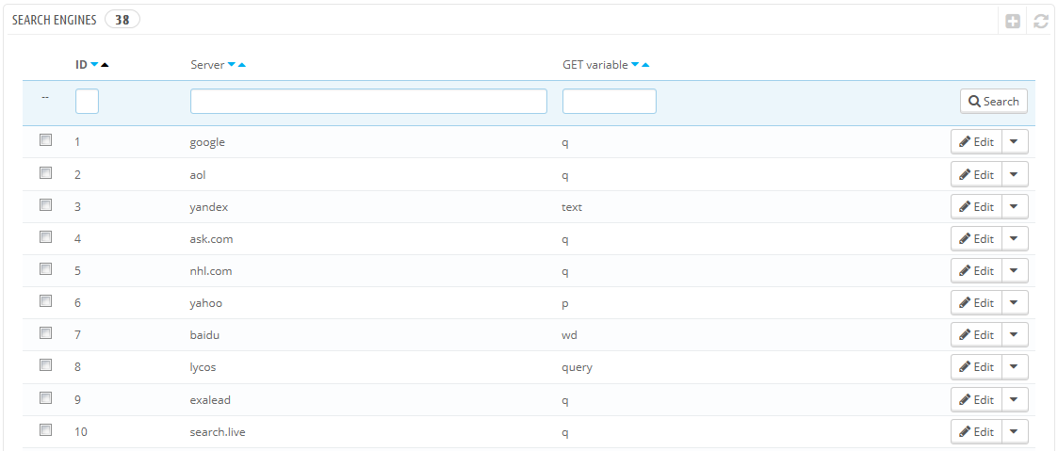Sort ID column ascending arrow
Image resolution: width=1058 pixels, height=451 pixels.
tap(105, 65)
